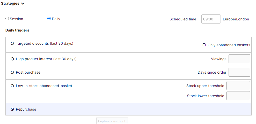The width and height of the screenshot is (256, 124).
Task: Collapse the Strategies section chevron
Action: click(x=23, y=4)
